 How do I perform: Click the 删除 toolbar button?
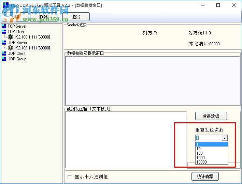pos(44,17)
